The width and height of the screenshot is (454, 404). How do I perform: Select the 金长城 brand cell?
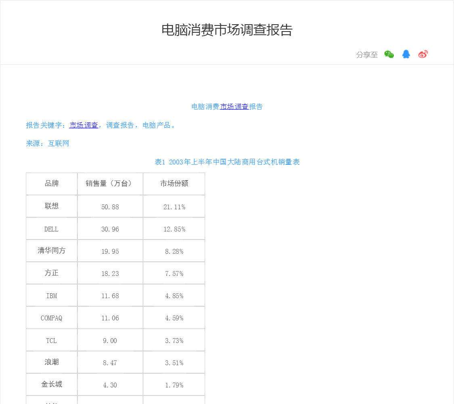coord(52,385)
